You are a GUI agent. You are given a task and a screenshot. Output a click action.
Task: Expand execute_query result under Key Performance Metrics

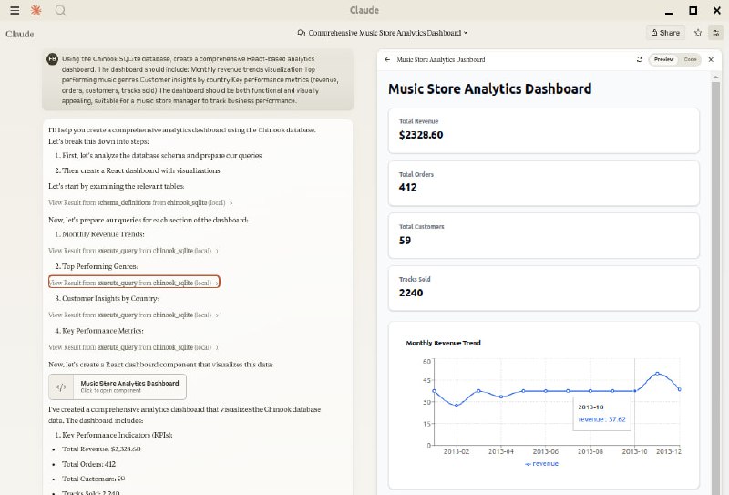(133, 347)
